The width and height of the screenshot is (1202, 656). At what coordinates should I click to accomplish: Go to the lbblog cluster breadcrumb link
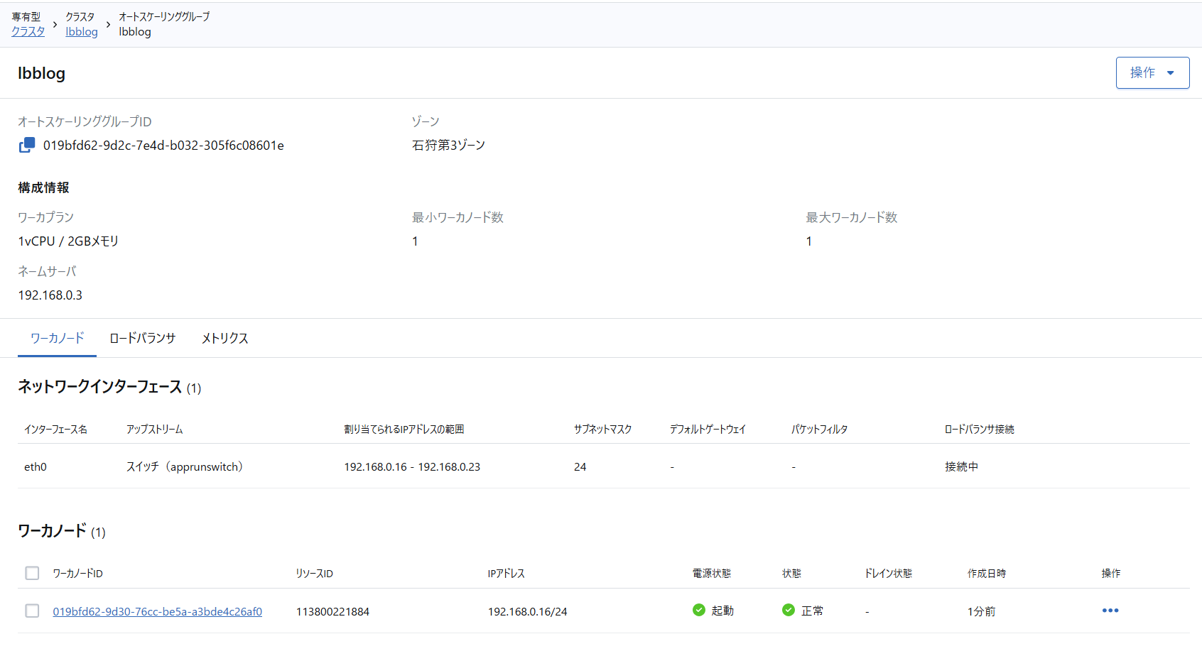pos(82,31)
